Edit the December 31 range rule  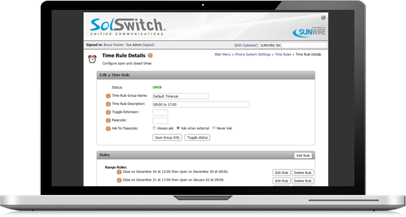click(x=281, y=181)
